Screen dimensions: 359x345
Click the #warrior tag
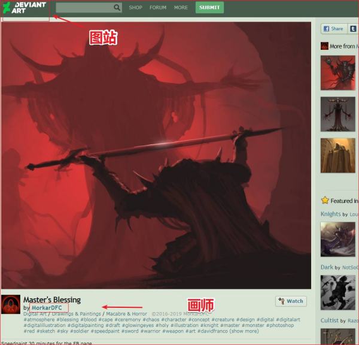(x=150, y=331)
